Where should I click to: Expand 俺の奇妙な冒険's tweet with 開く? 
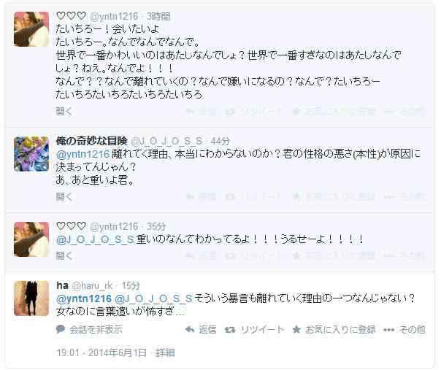coord(64,196)
